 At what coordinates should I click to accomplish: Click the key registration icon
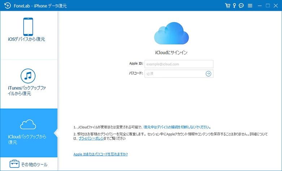(234, 6)
